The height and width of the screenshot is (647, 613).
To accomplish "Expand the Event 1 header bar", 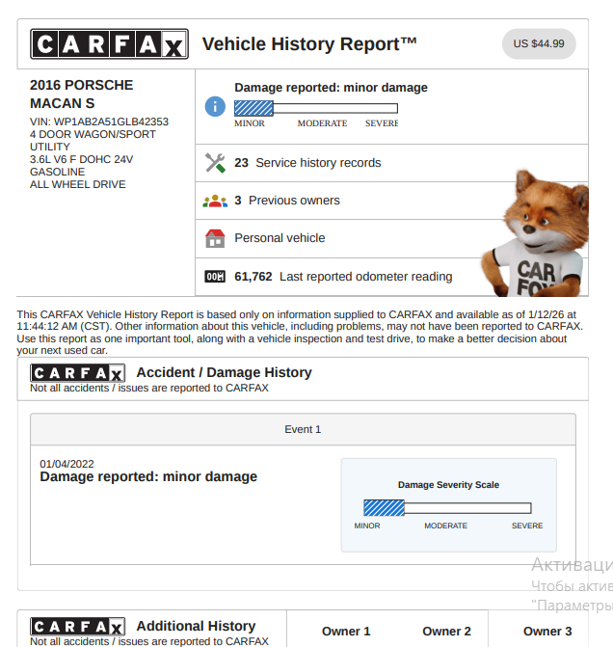I will point(303,429).
